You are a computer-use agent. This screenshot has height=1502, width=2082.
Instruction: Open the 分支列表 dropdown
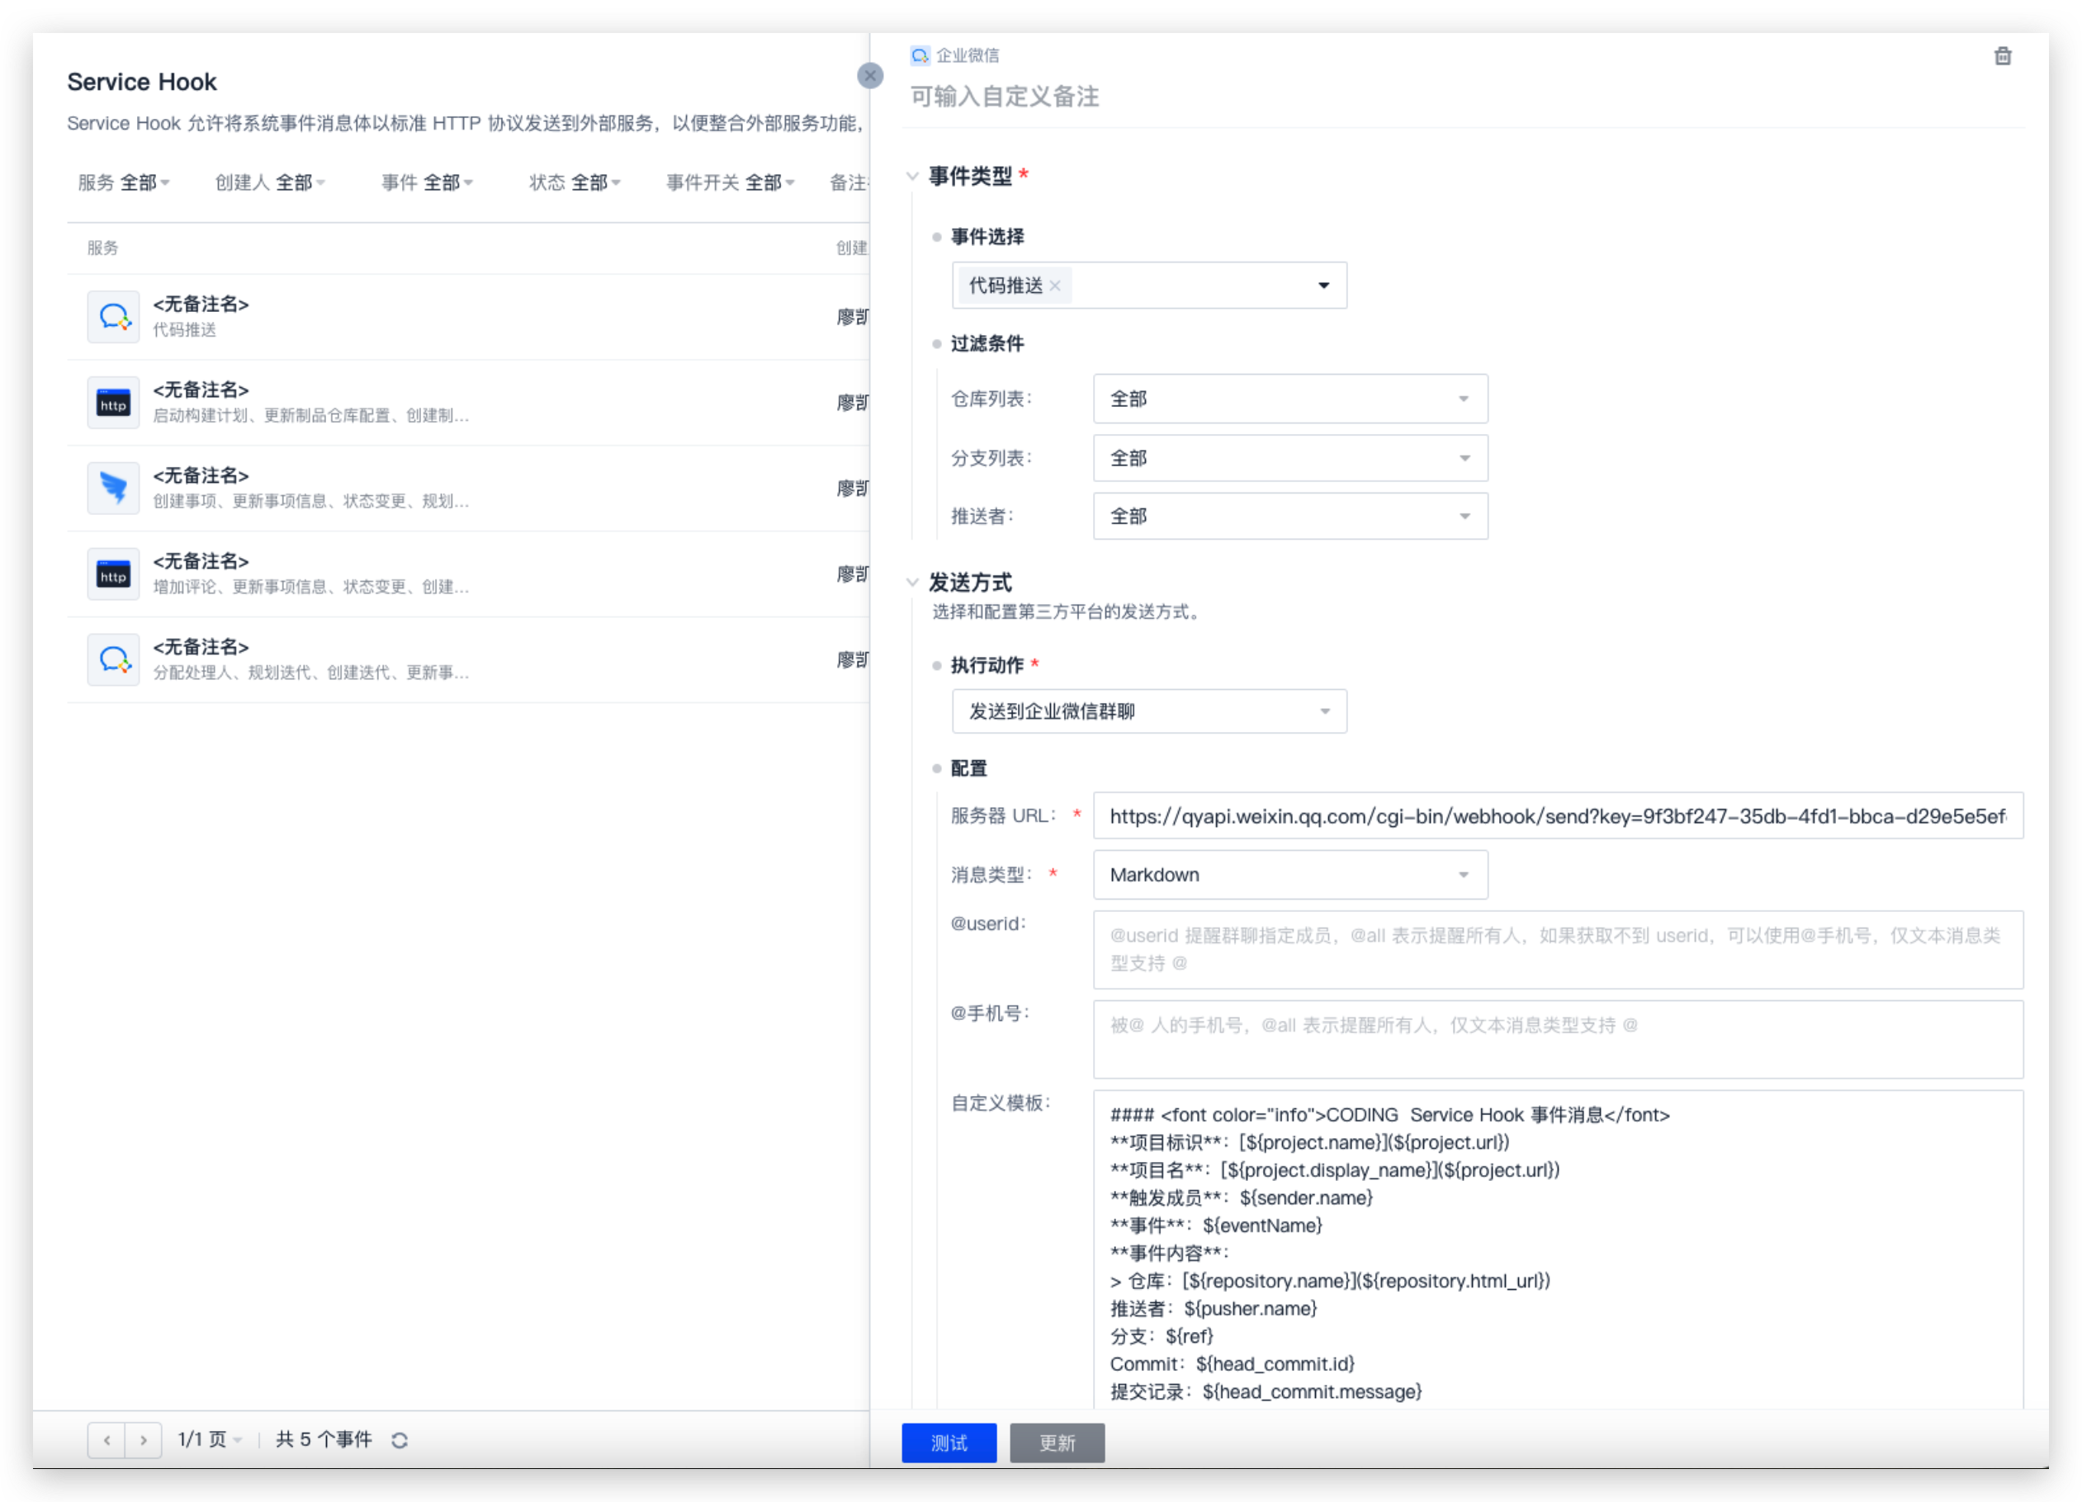click(1289, 458)
